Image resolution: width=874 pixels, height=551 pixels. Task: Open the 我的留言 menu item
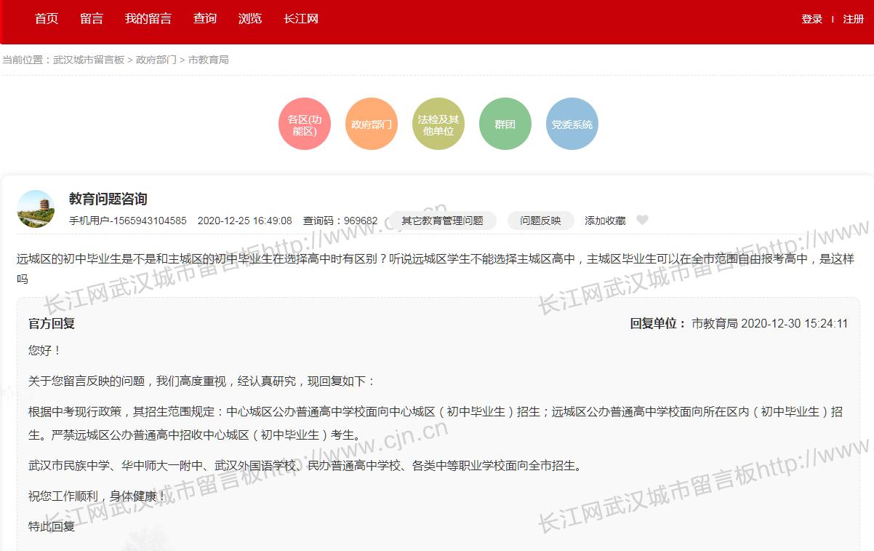pyautogui.click(x=149, y=19)
